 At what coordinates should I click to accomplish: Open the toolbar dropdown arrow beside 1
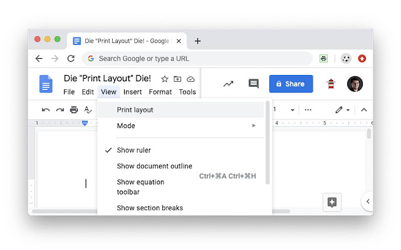293,110
